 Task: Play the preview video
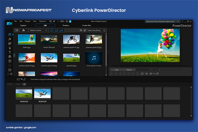click(111, 74)
